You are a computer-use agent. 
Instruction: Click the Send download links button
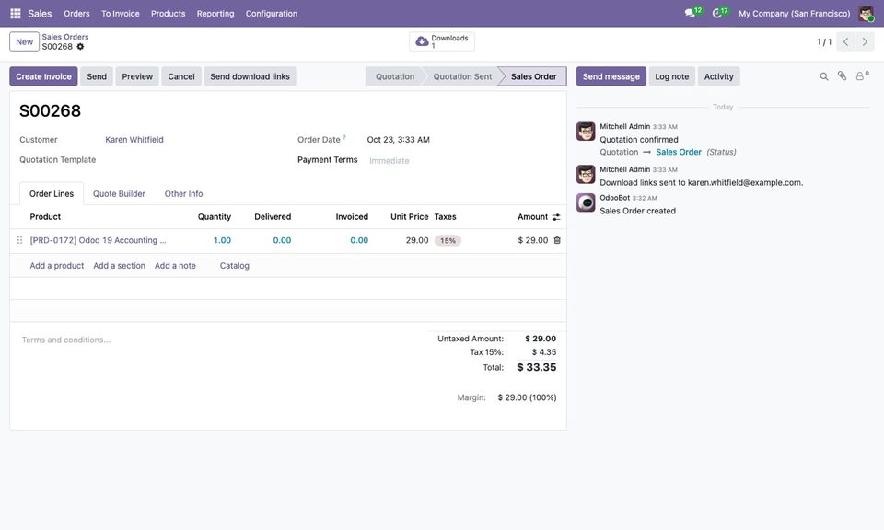coord(250,76)
